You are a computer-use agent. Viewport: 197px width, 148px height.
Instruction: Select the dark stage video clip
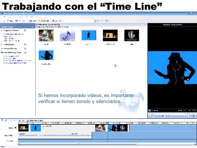(110, 35)
